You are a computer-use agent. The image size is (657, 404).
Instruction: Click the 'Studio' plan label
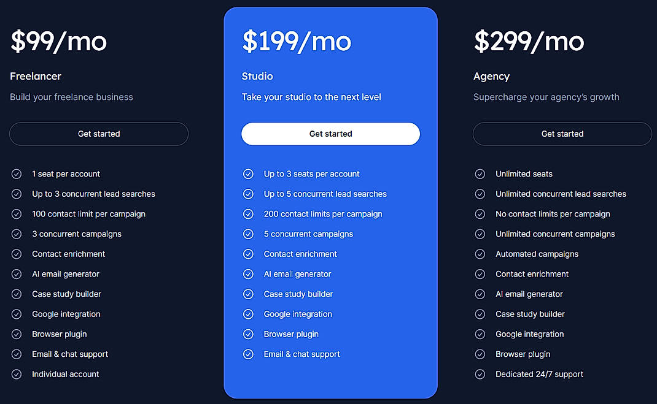coord(257,76)
